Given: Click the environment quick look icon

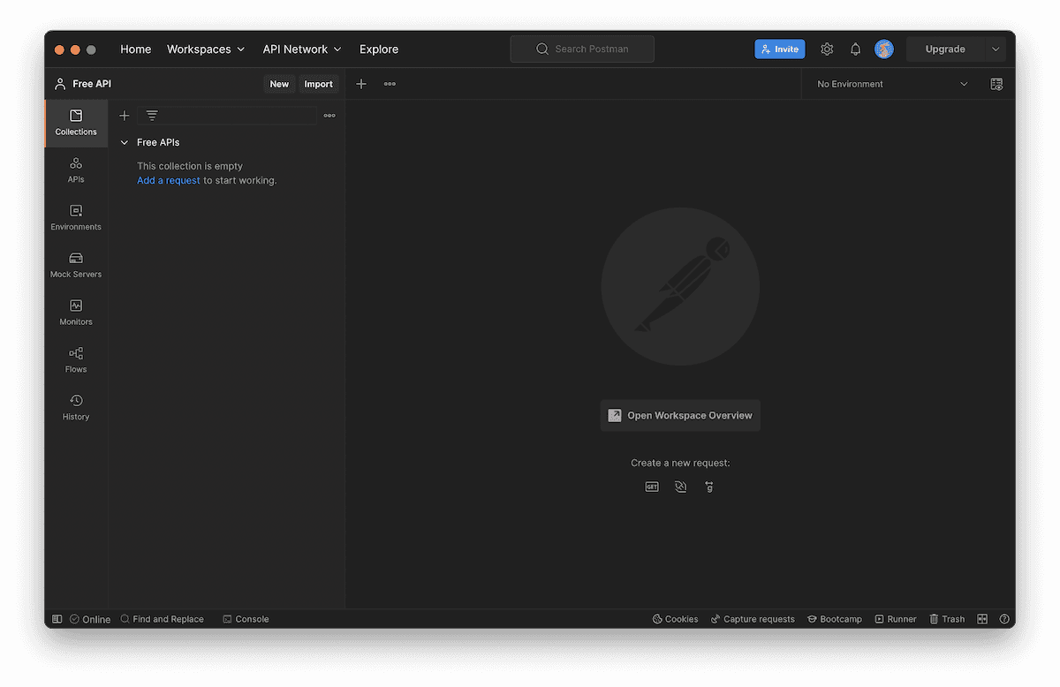Looking at the screenshot, I should [996, 84].
